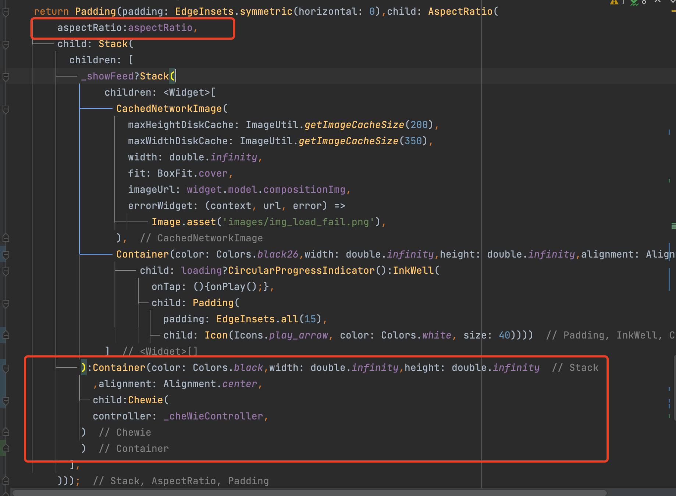
Task: Click 'Alignment.center' value
Action: pyautogui.click(x=210, y=384)
